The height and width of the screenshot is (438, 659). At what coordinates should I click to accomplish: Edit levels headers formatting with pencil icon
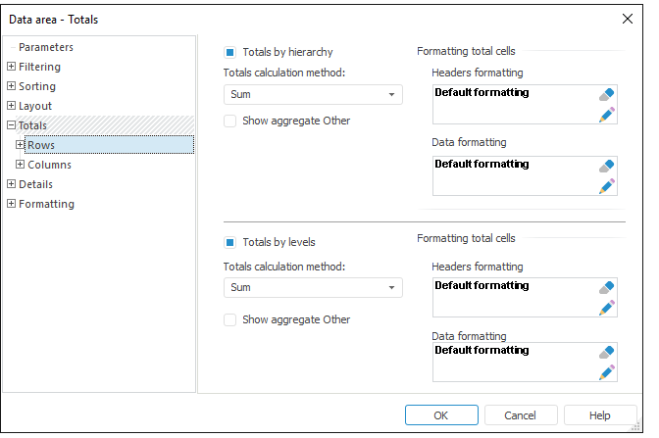point(607,308)
